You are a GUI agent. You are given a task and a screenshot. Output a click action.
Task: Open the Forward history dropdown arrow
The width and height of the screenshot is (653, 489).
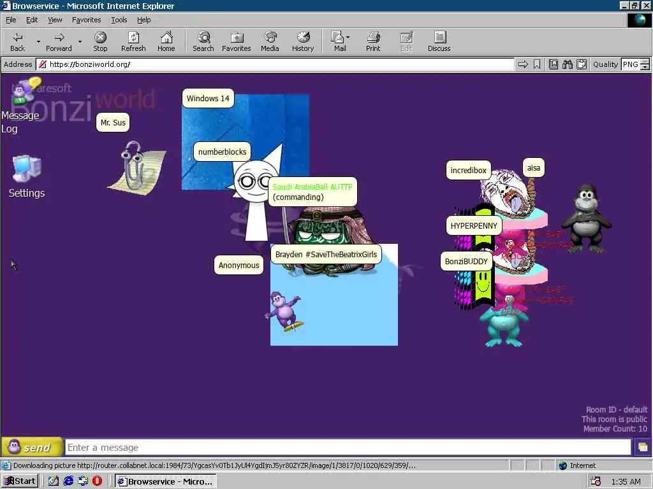click(80, 41)
